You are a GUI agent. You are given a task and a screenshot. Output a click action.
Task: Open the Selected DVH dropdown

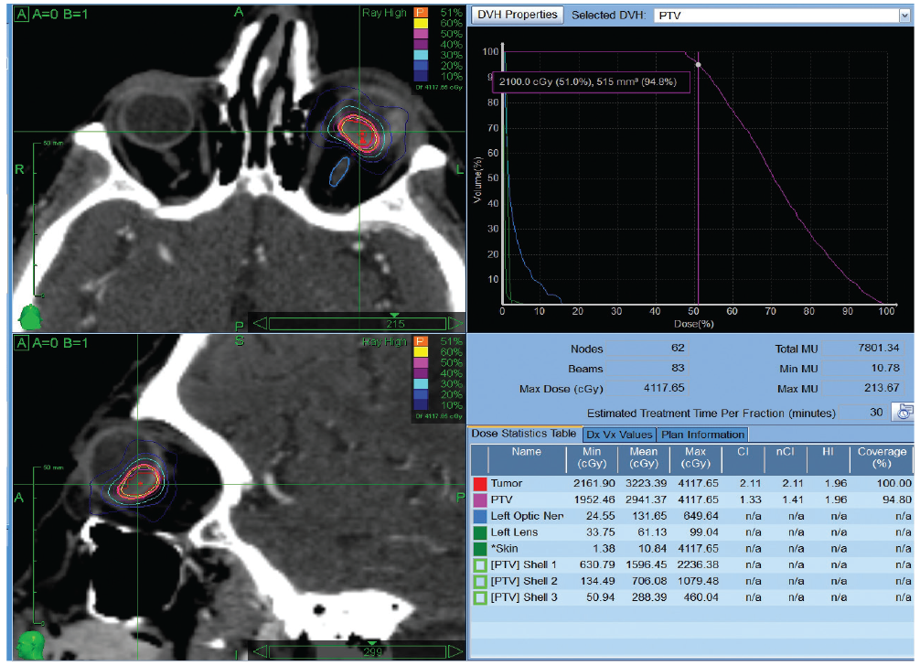904,16
